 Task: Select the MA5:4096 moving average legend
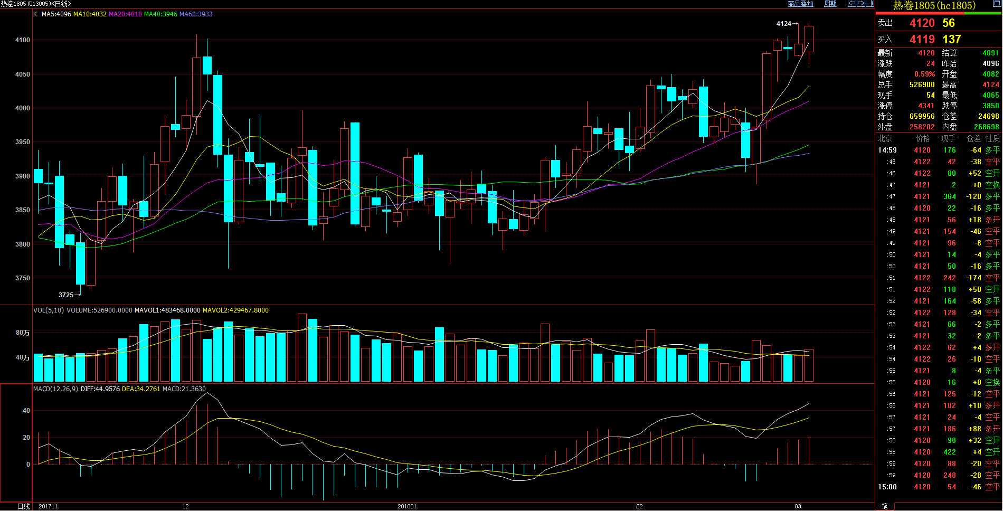click(56, 14)
